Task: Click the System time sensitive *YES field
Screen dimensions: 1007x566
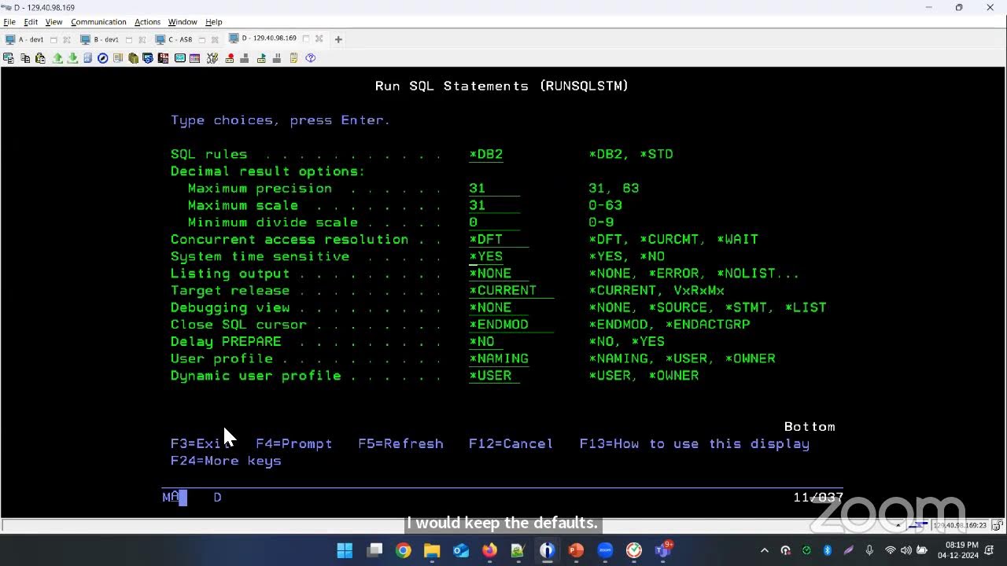Action: pyautogui.click(x=486, y=256)
